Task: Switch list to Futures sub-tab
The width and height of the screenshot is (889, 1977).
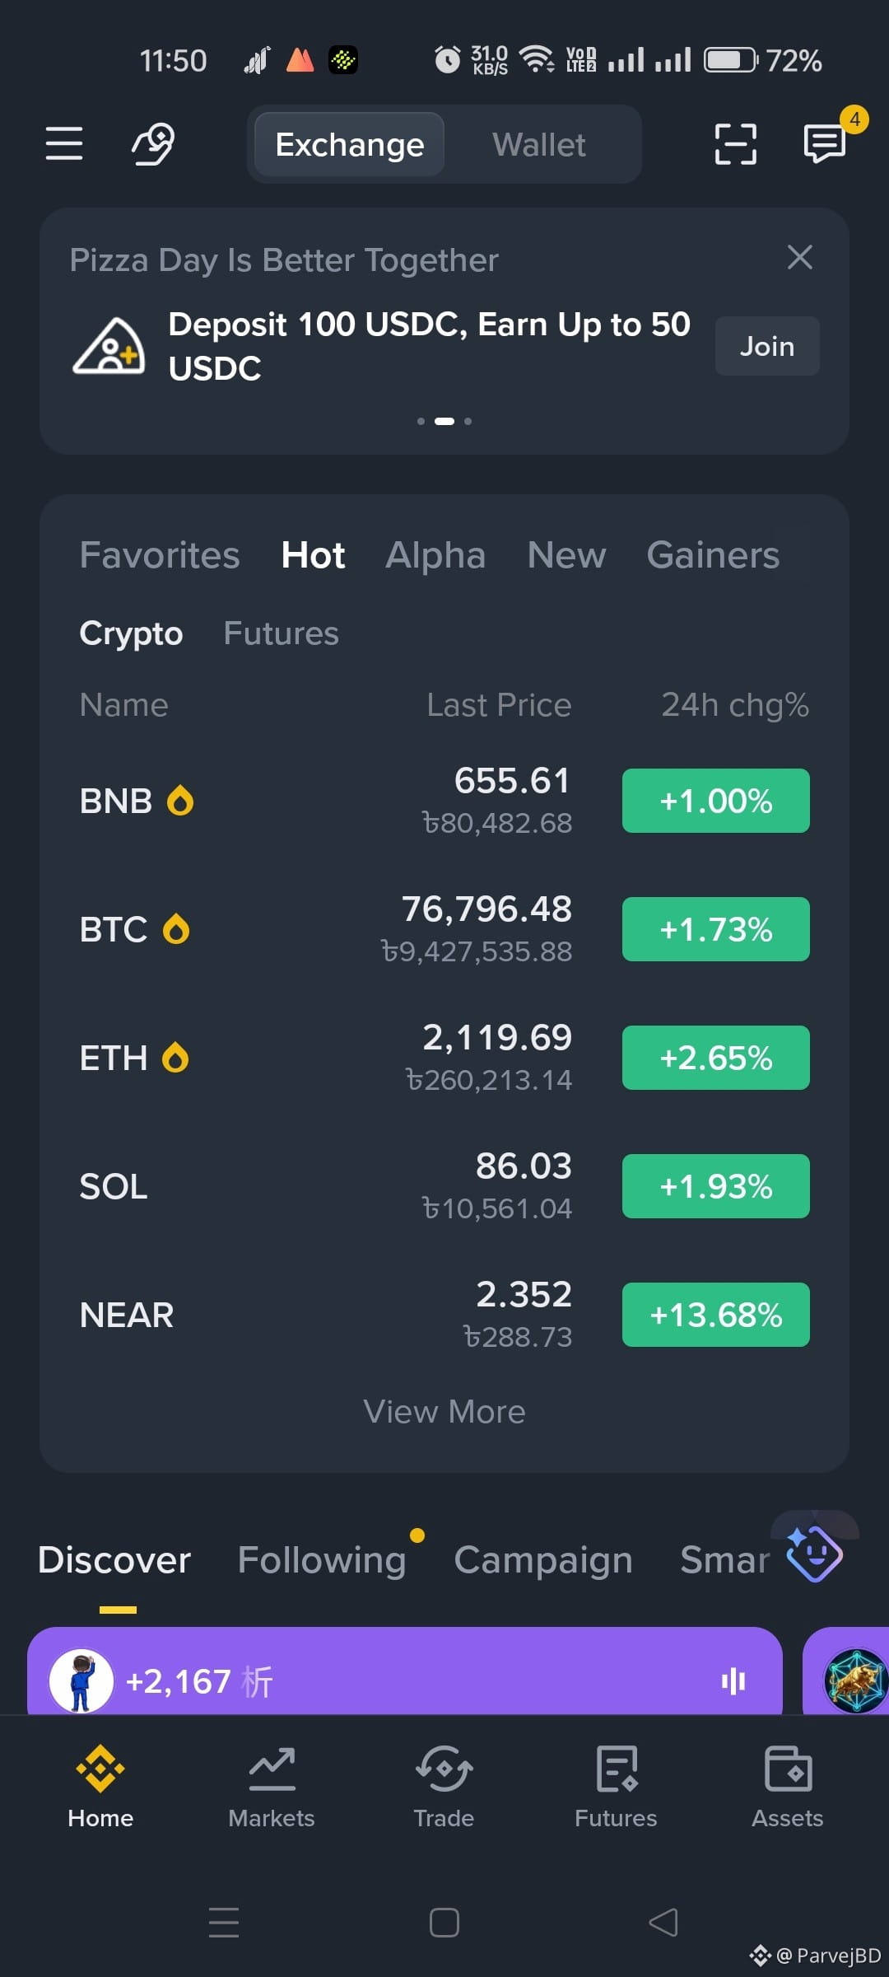Action: (282, 633)
